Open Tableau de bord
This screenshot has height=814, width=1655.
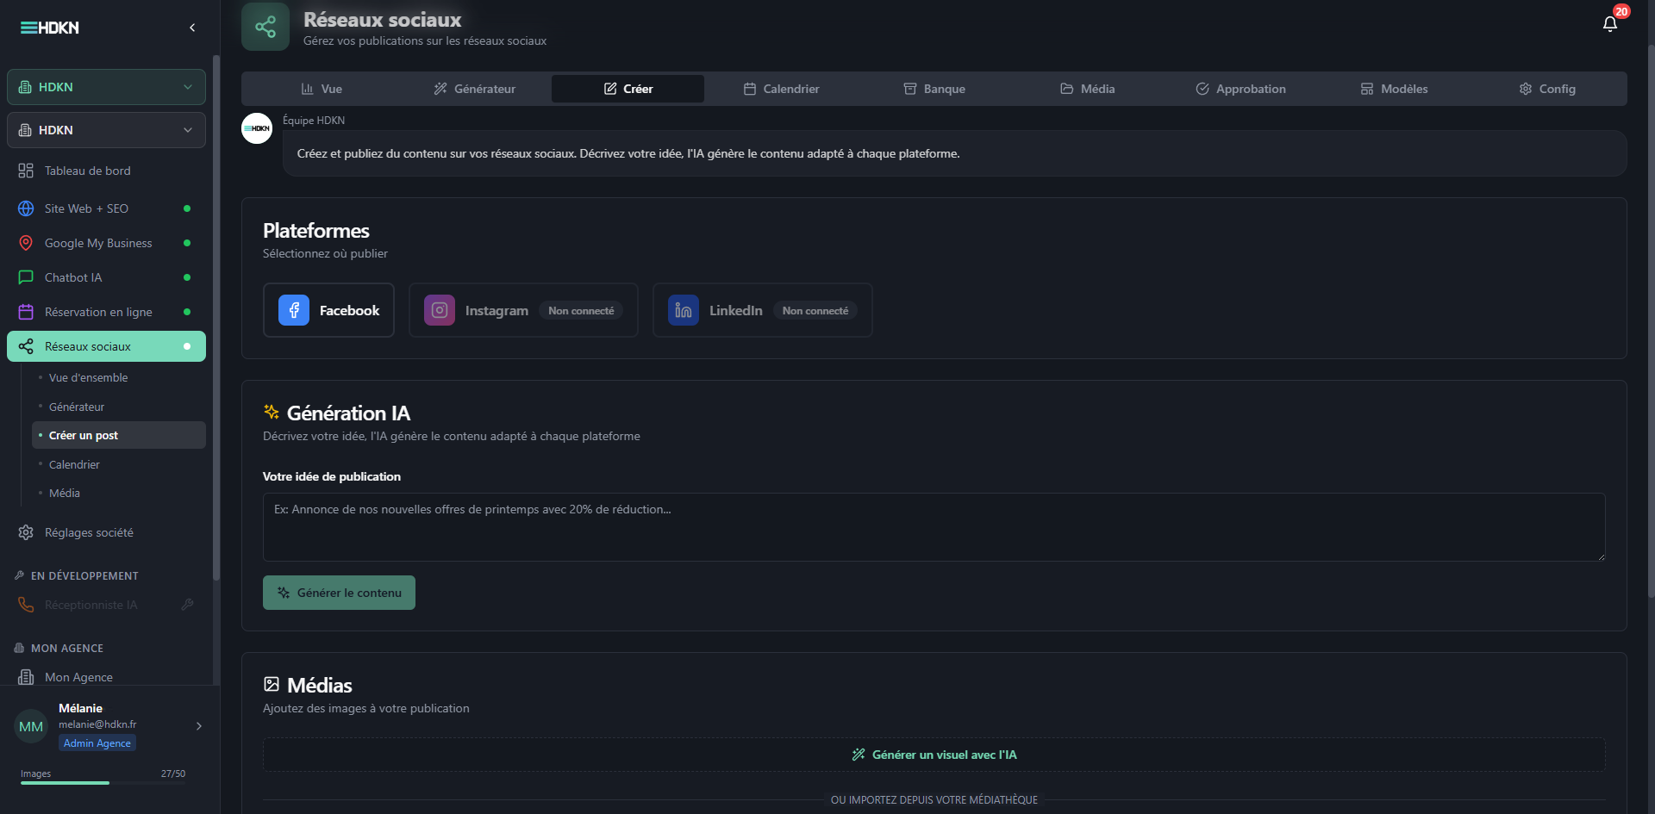click(x=106, y=171)
